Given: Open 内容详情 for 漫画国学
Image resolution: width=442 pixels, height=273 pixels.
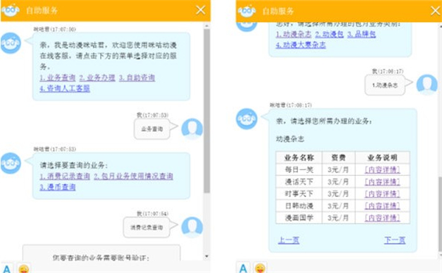Looking at the screenshot, I should click(x=382, y=218).
